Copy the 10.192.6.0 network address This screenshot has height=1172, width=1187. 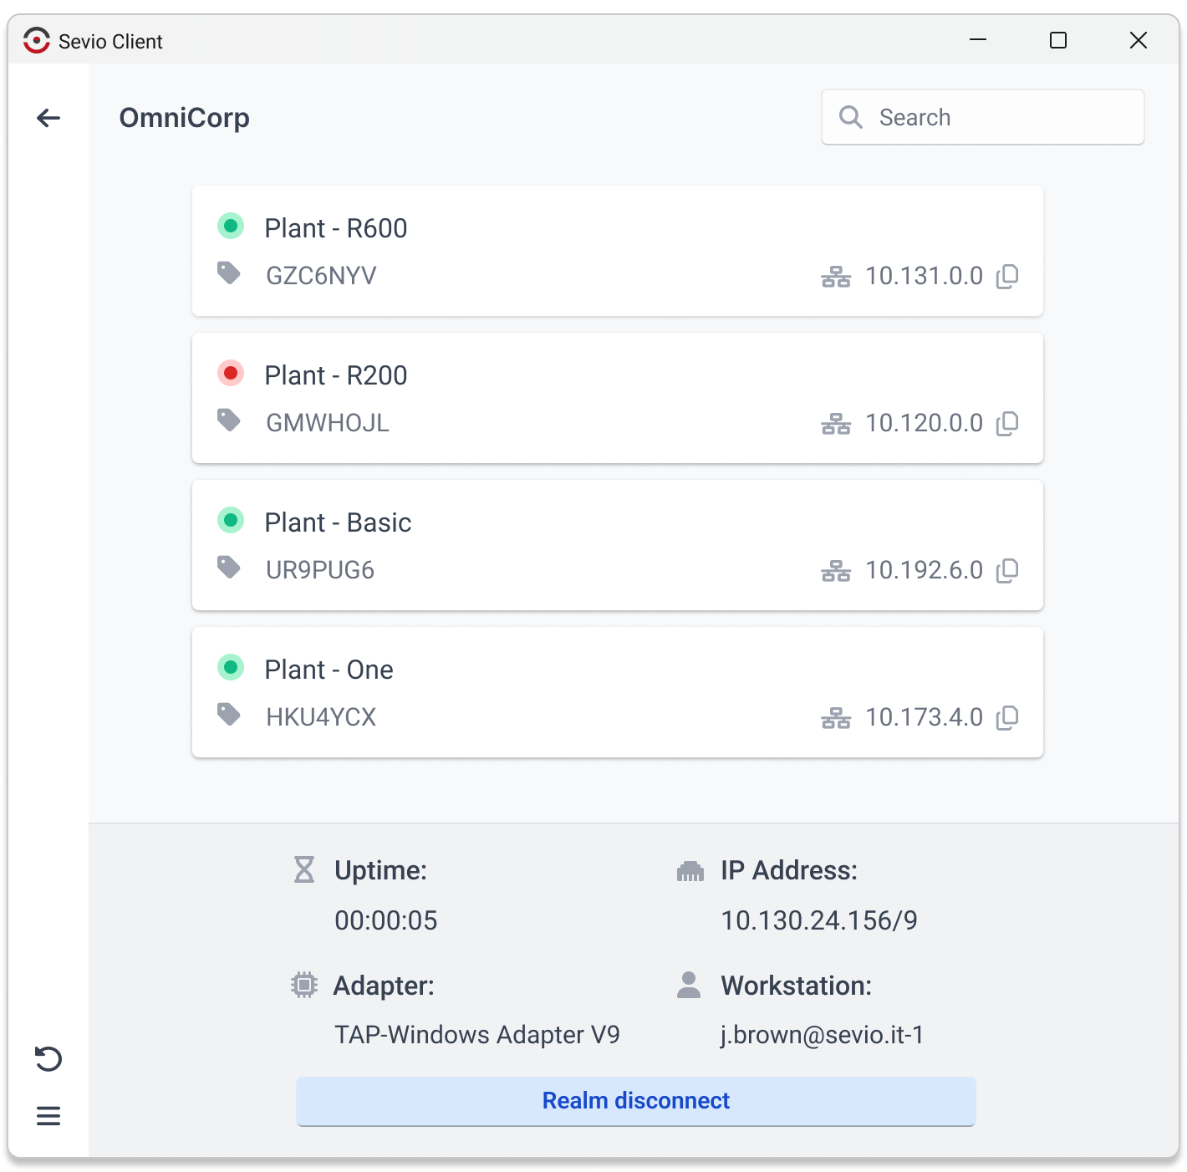1007,570
